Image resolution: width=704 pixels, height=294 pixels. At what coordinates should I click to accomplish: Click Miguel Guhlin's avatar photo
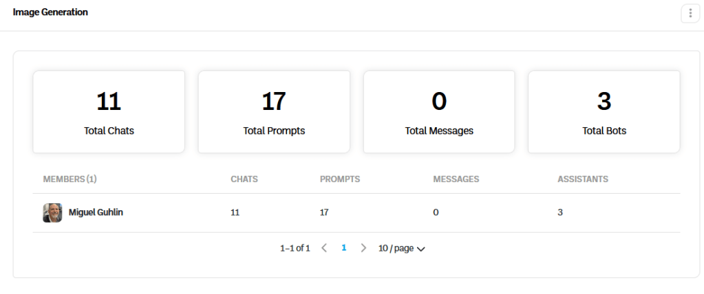52,213
